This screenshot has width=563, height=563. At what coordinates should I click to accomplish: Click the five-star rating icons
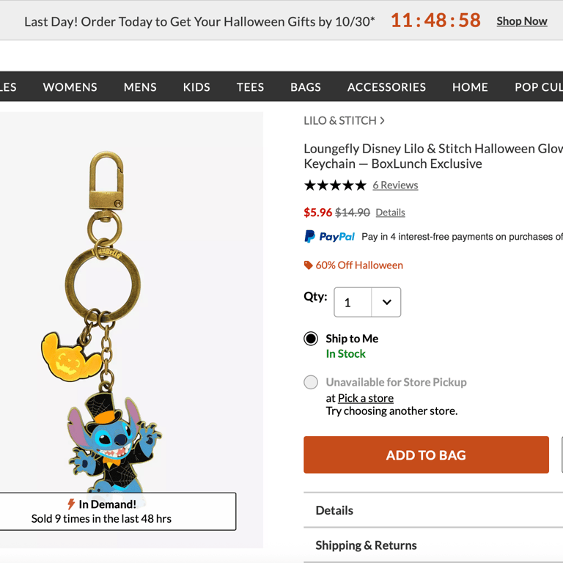[x=335, y=185]
